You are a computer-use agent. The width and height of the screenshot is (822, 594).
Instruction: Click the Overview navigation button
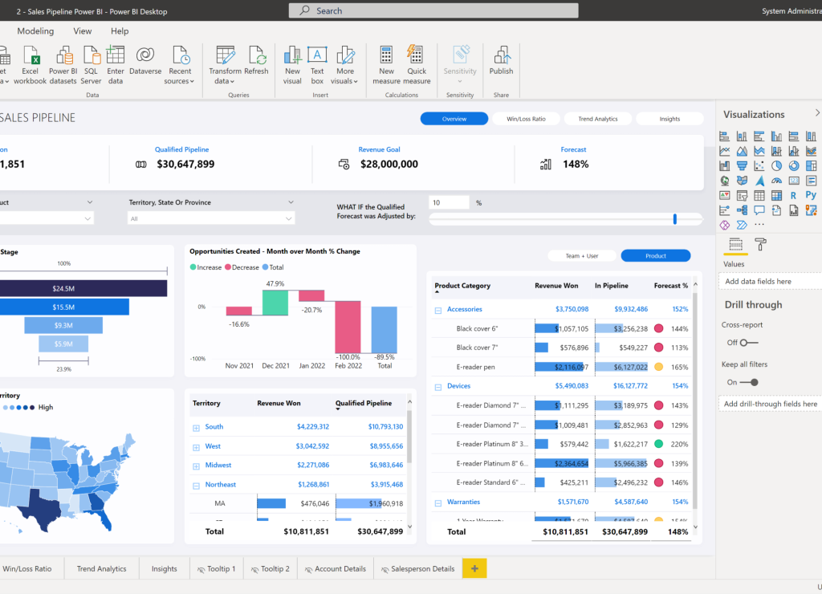tap(454, 119)
